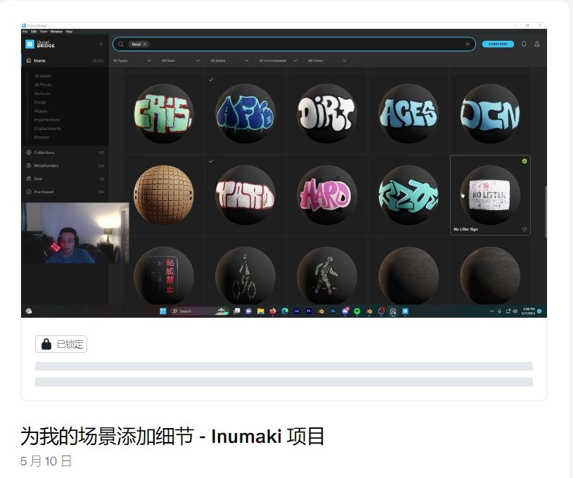
Task: Open the All States dropdown
Action: [x=229, y=60]
